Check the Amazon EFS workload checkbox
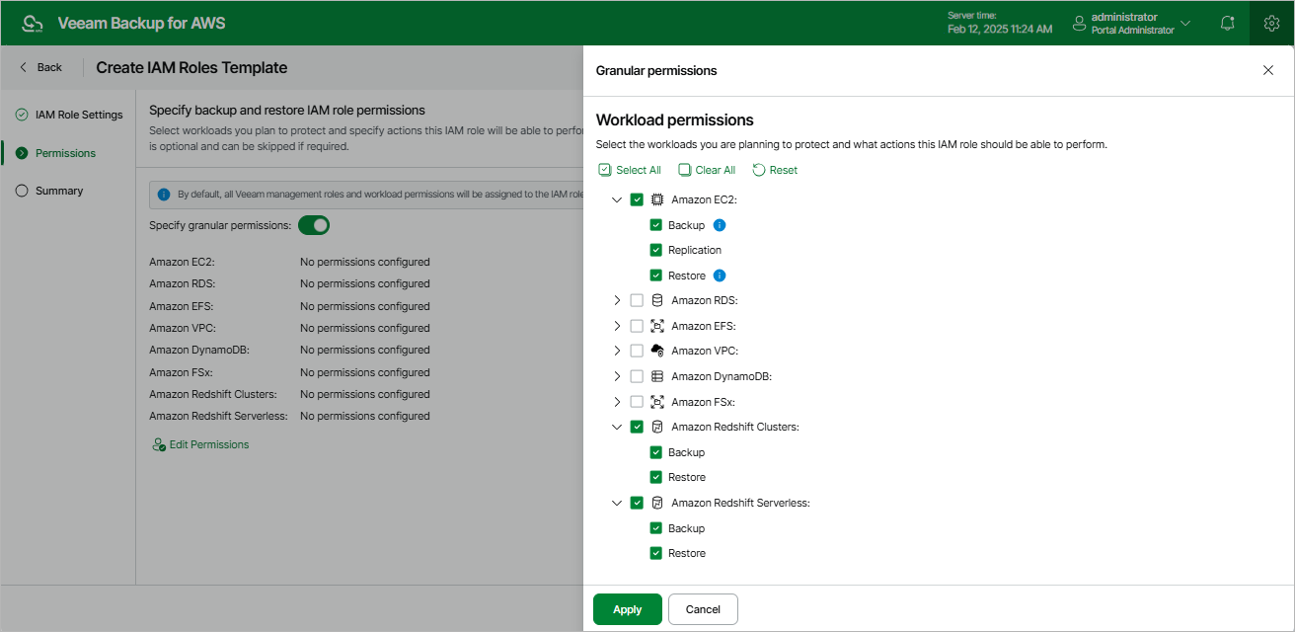The height and width of the screenshot is (632, 1295). (x=637, y=326)
